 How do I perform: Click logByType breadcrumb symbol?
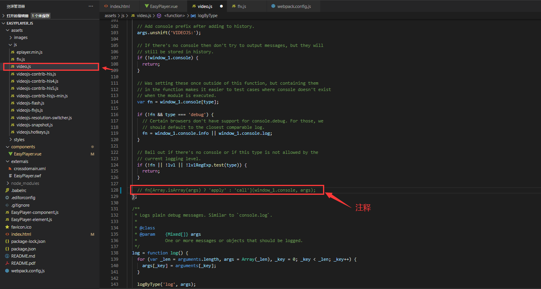(x=208, y=16)
